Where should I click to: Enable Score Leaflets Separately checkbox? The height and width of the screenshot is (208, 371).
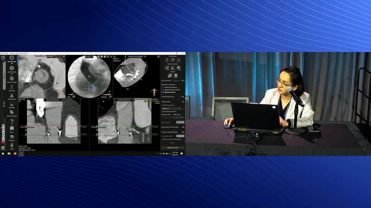[x=162, y=139]
